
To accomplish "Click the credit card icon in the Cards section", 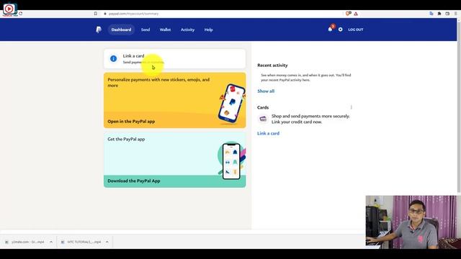I will coord(263,119).
